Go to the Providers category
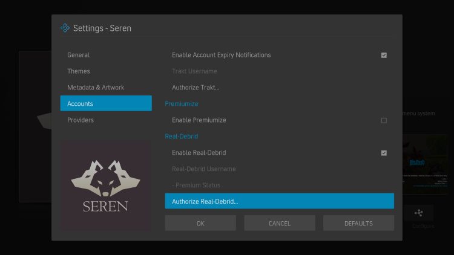This screenshot has width=454, height=255. (x=106, y=120)
